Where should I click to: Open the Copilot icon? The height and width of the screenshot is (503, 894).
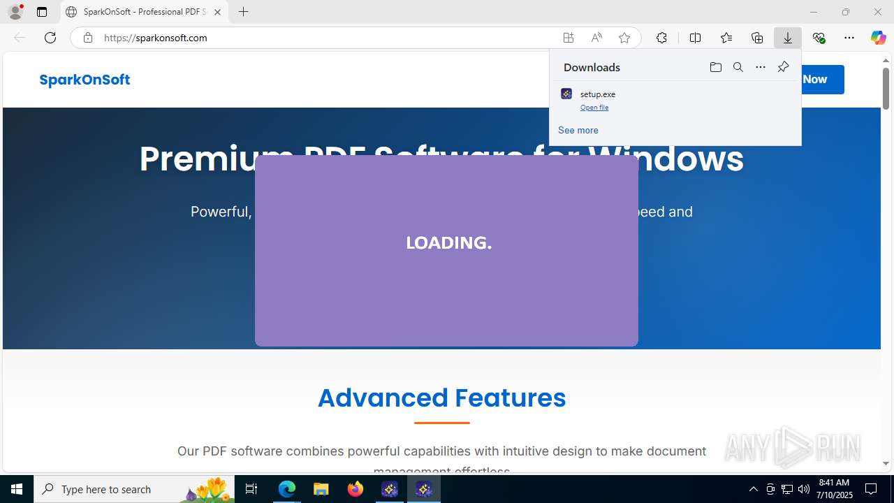click(878, 38)
